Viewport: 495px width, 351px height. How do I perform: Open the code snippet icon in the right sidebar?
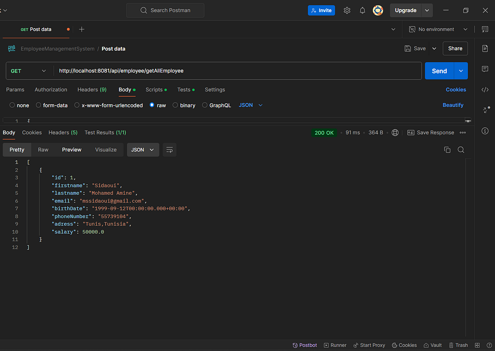(x=485, y=89)
